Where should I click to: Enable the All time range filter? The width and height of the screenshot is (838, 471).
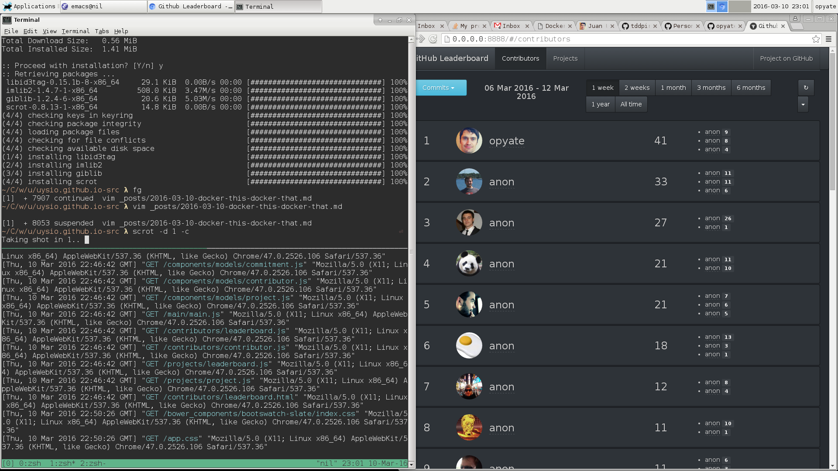click(631, 104)
